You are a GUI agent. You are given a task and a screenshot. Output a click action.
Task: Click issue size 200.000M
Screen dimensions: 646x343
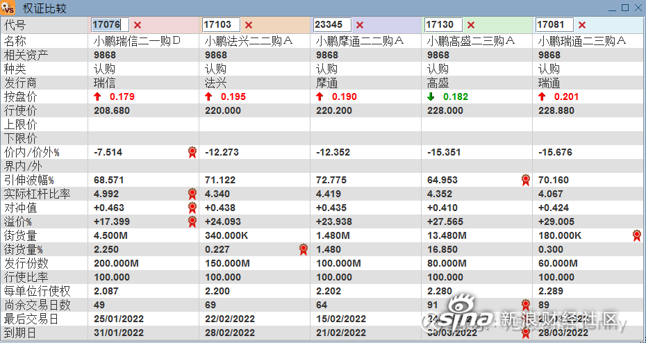tap(116, 264)
